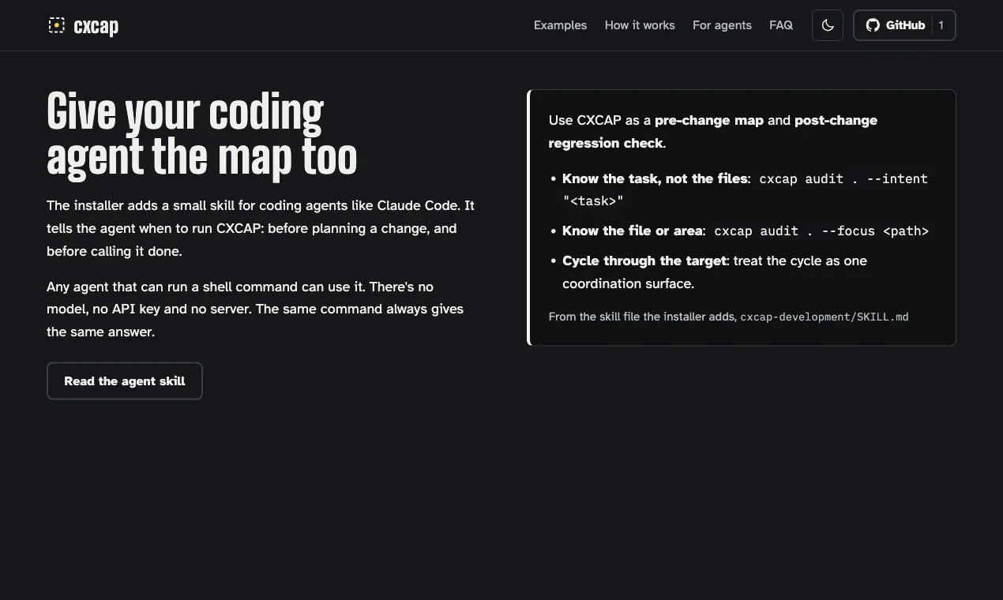Image resolution: width=1003 pixels, height=600 pixels.
Task: Click Read the agent skill button
Action: [125, 381]
